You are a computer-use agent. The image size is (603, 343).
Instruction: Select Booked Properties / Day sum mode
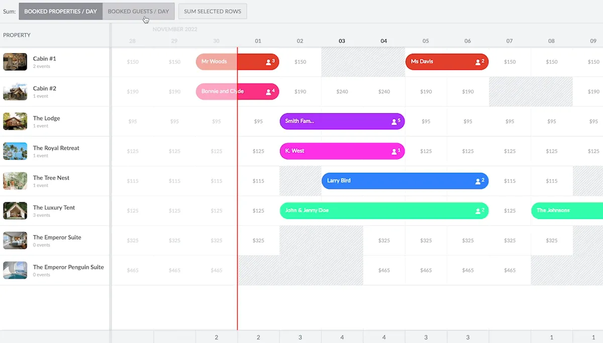coord(60,12)
